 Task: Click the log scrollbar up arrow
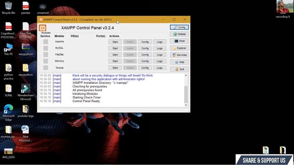coord(186,75)
